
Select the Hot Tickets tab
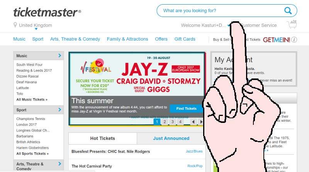pyautogui.click(x=102, y=138)
